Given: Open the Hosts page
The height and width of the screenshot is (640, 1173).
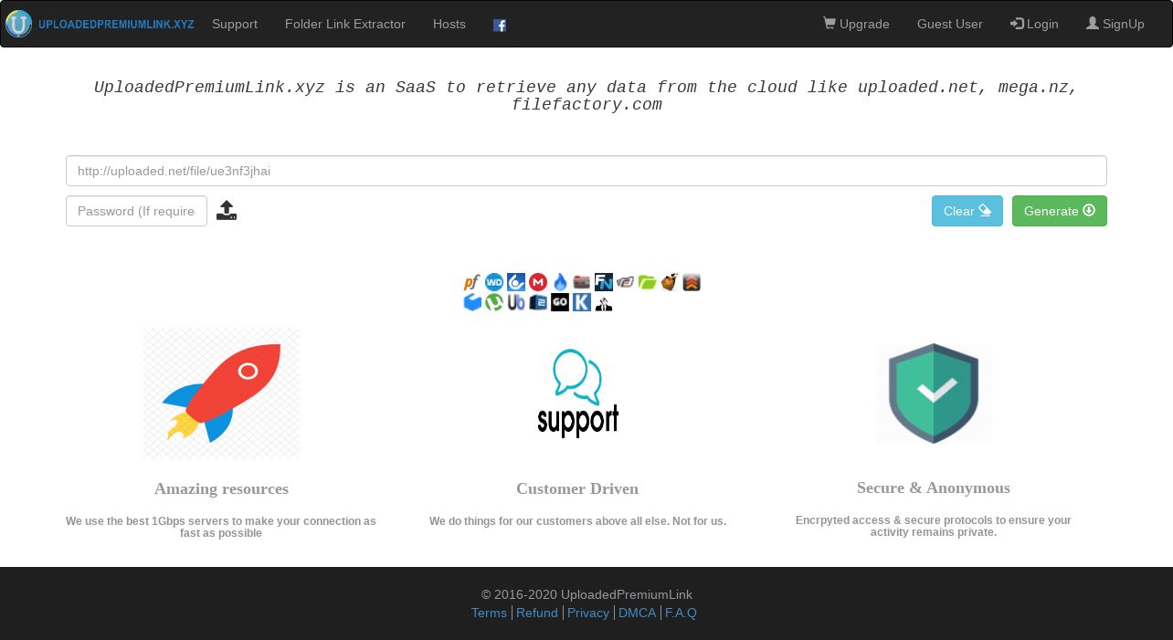Looking at the screenshot, I should (449, 24).
